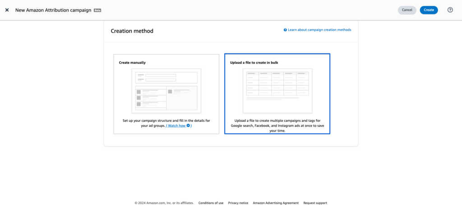Click the New Amazon Attribution campaign title
The width and height of the screenshot is (462, 210).
click(53, 10)
